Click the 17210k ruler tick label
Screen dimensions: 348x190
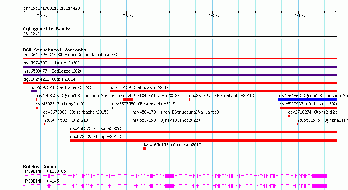298,16
